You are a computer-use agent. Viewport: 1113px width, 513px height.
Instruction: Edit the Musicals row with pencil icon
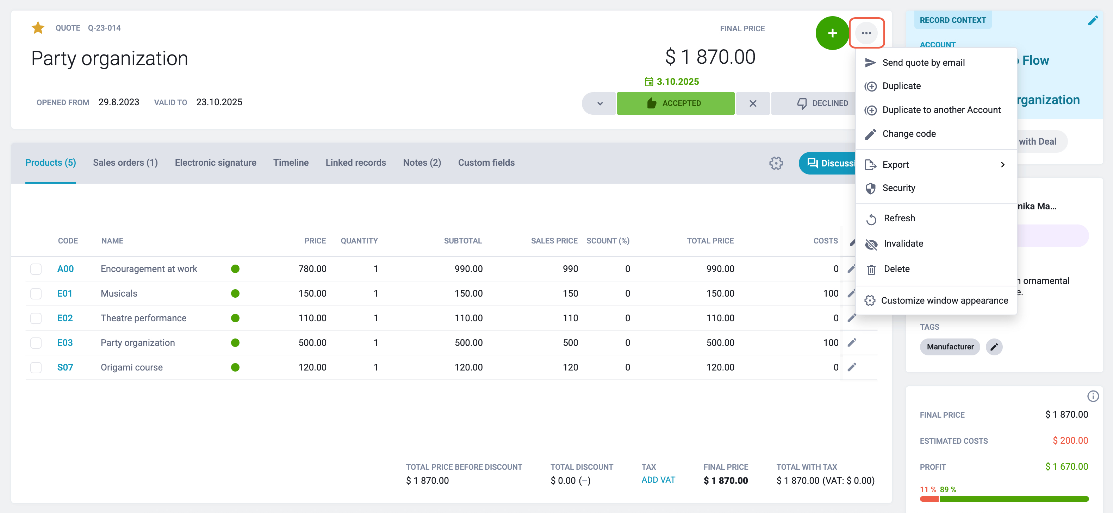(x=852, y=293)
